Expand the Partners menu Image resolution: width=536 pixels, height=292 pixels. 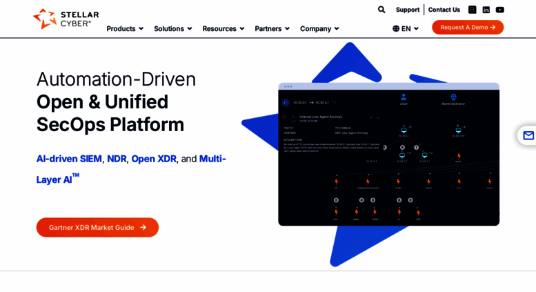pos(272,29)
